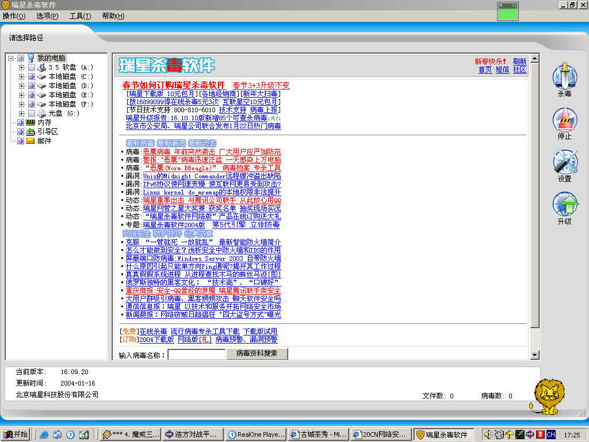Expand the 本地磁盘 (F:) node
This screenshot has height=442, width=589.
(21, 105)
